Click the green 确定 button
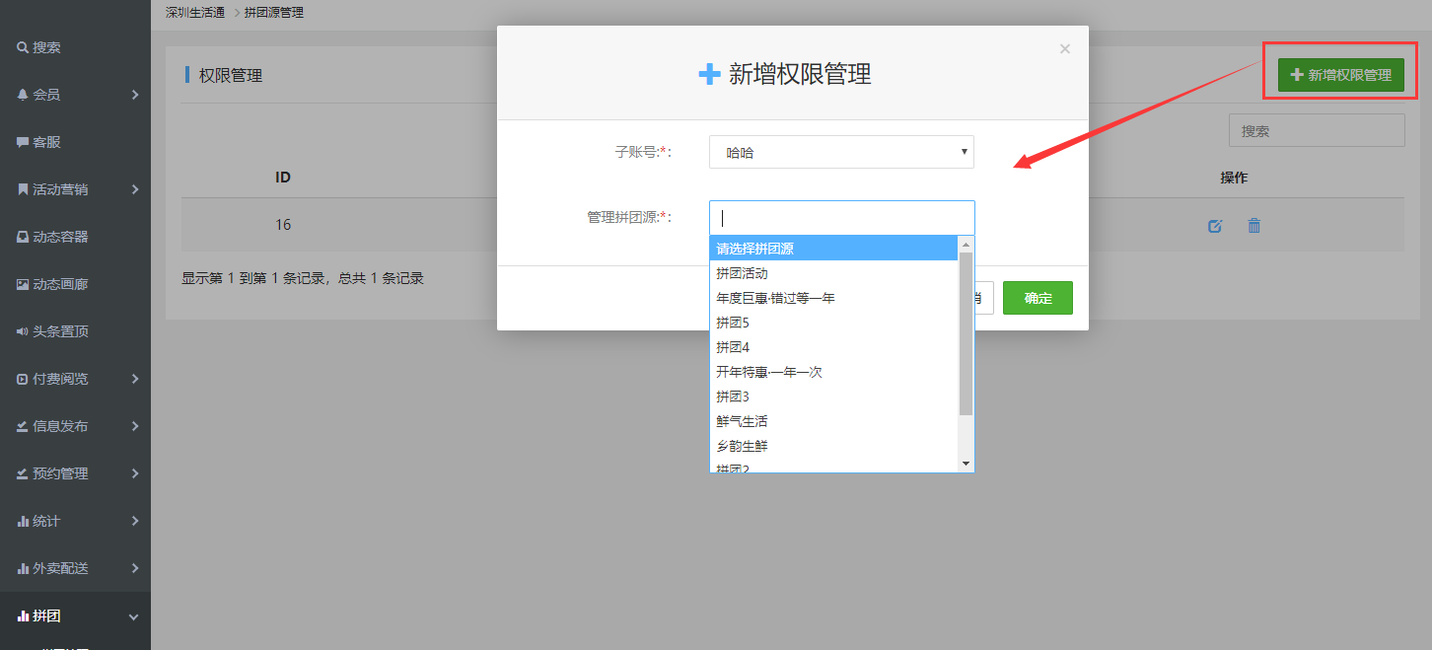 coord(1038,298)
